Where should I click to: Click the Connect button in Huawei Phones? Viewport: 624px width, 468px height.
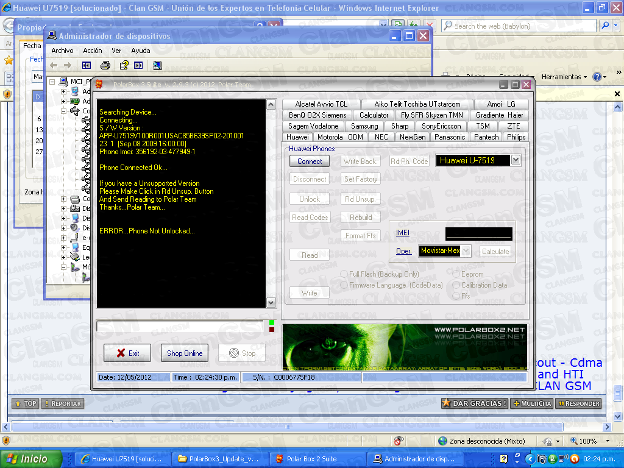(x=310, y=161)
